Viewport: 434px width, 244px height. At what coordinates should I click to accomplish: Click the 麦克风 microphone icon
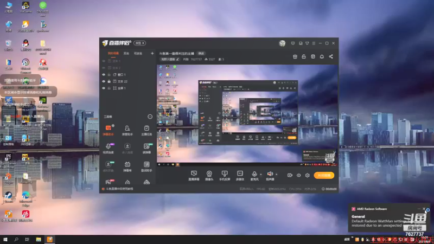click(x=254, y=174)
